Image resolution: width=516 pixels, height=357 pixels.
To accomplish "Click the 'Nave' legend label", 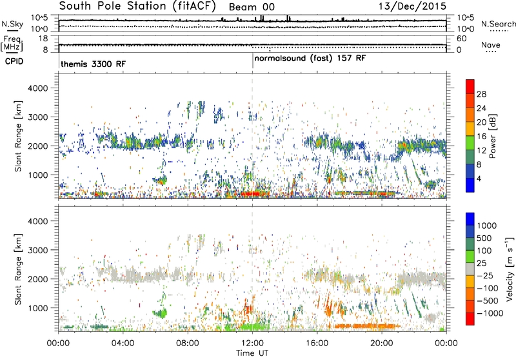I will pyautogui.click(x=491, y=45).
